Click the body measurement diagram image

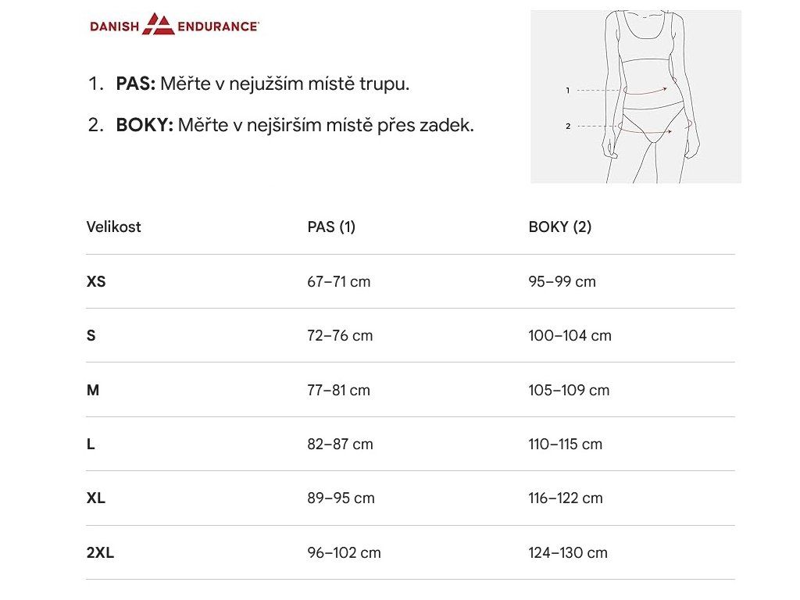(x=635, y=96)
